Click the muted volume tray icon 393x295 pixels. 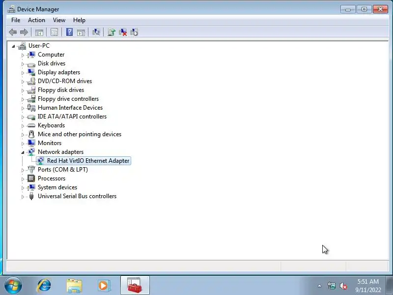(x=343, y=286)
